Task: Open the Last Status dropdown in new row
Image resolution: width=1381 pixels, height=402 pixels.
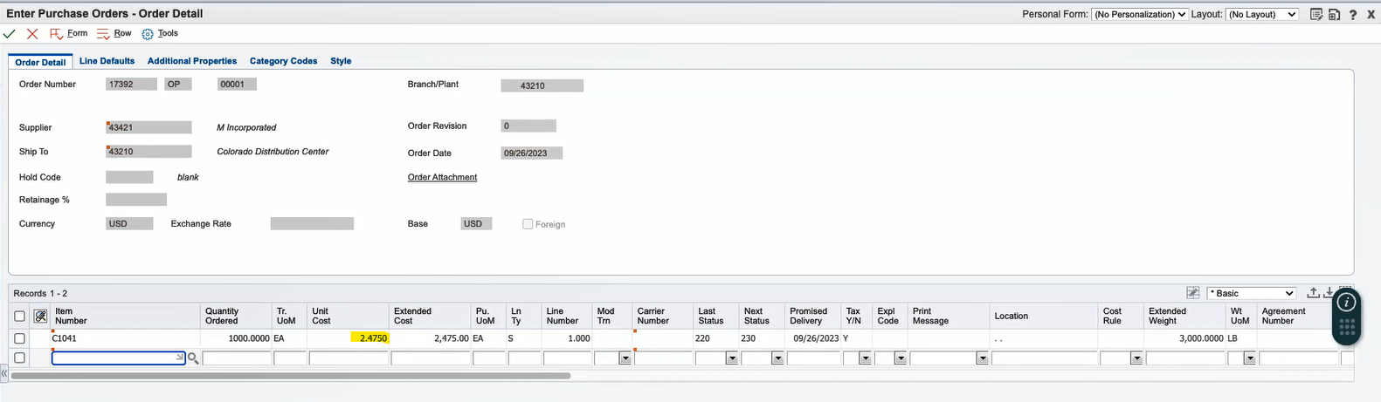Action: pos(732,358)
